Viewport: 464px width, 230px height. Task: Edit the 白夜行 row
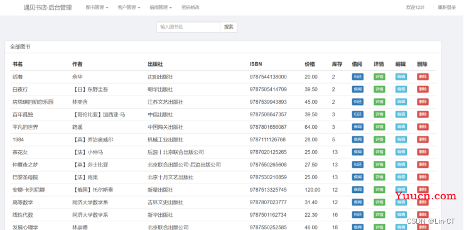(401, 89)
